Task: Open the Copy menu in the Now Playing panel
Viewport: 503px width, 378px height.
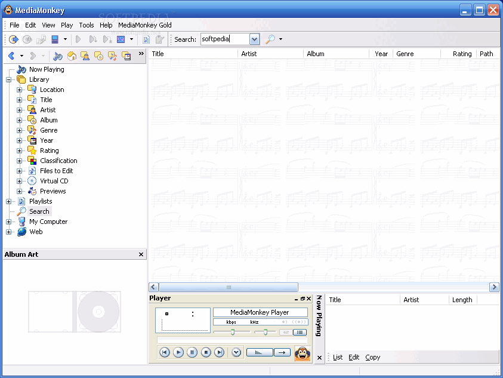Action: click(x=373, y=357)
